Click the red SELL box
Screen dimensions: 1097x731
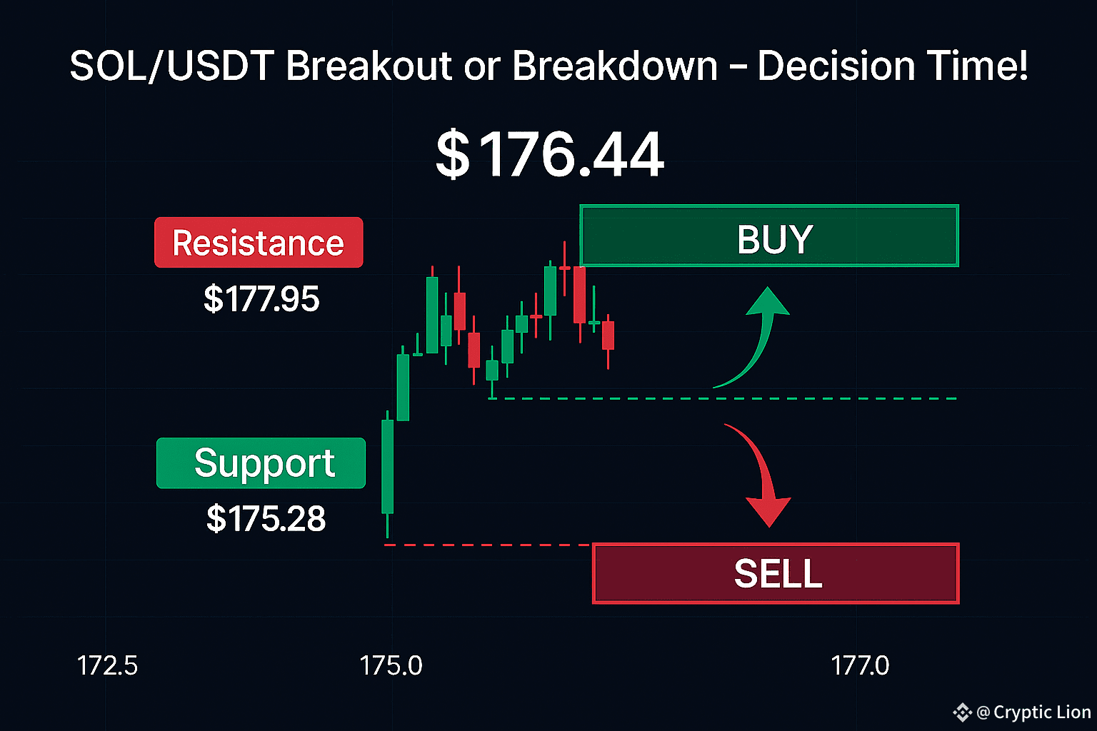(776, 573)
